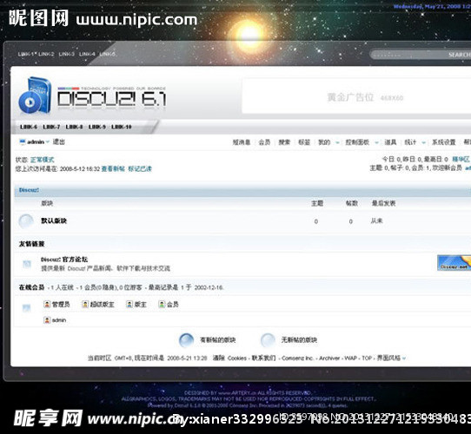Expand the 我的 menu arrow
Viewport: 471px width, 434px height.
click(337, 142)
